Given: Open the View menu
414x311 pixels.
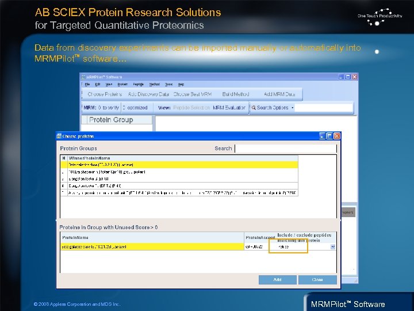Looking at the screenshot, I should [x=109, y=84].
